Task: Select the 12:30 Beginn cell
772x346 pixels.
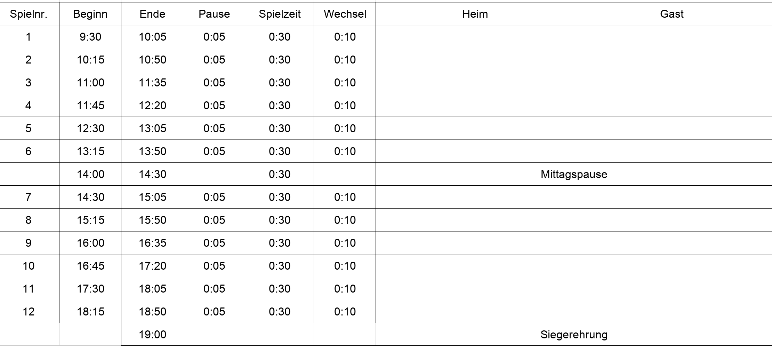Action: click(90, 128)
